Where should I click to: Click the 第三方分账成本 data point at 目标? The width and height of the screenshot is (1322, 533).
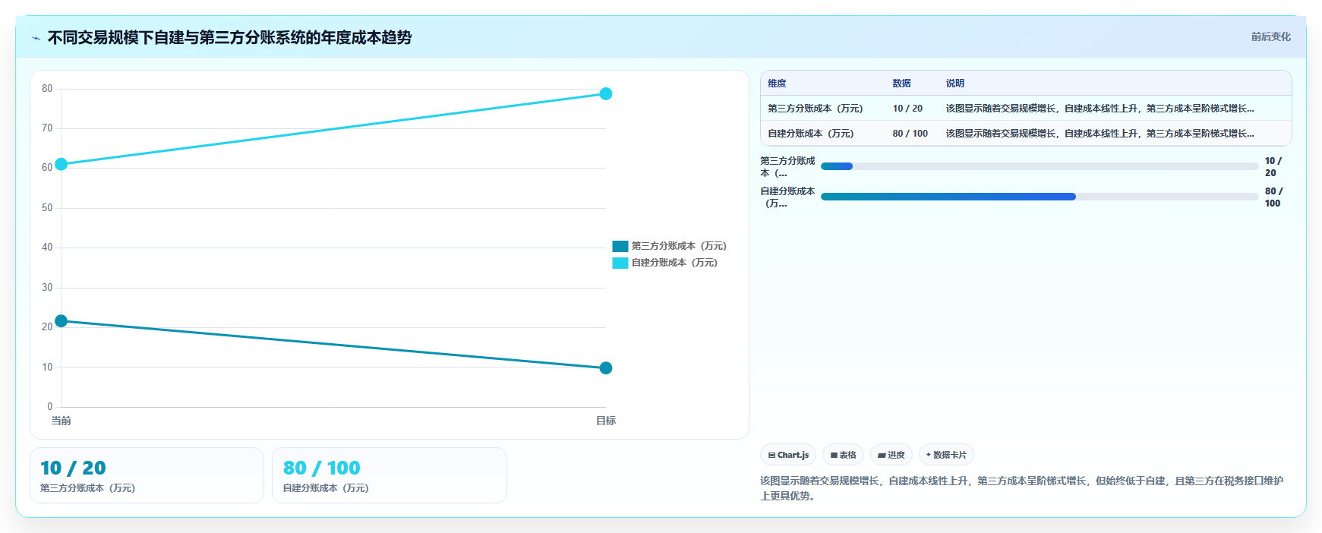606,368
